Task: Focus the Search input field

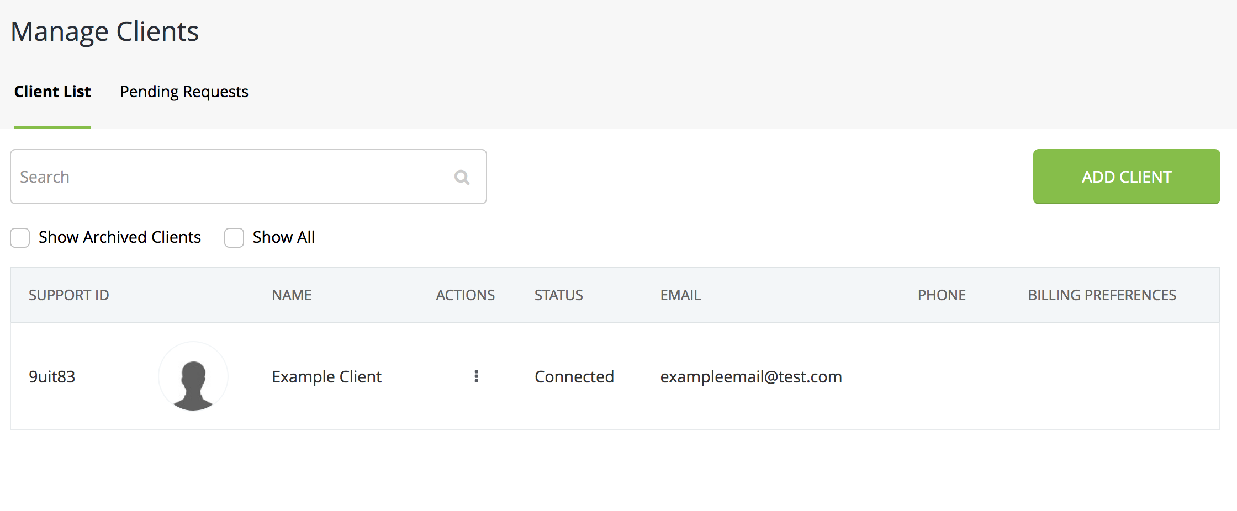Action: pos(232,177)
